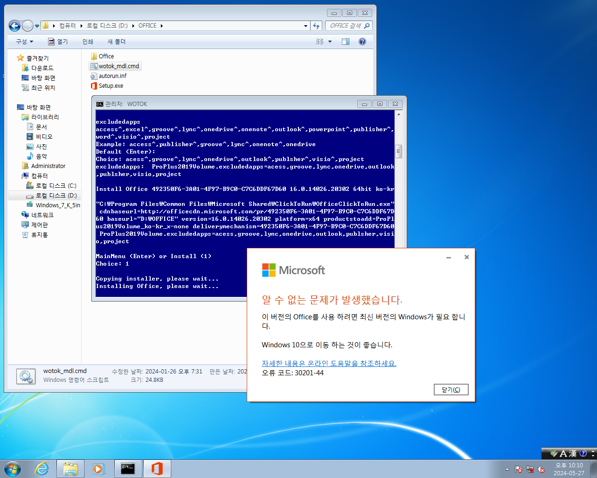Select 다운로드 in the navigation pane
Screen dimensions: 597x478
[x=38, y=68]
